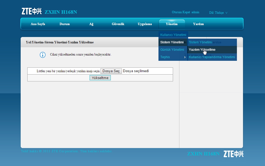This screenshot has height=166, width=265.
Task: Choose Yazılım Yükseltme submenu item
Action: tap(212, 49)
